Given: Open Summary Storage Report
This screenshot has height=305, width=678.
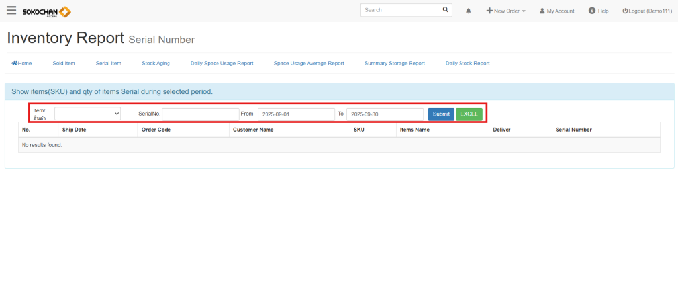Looking at the screenshot, I should (395, 64).
